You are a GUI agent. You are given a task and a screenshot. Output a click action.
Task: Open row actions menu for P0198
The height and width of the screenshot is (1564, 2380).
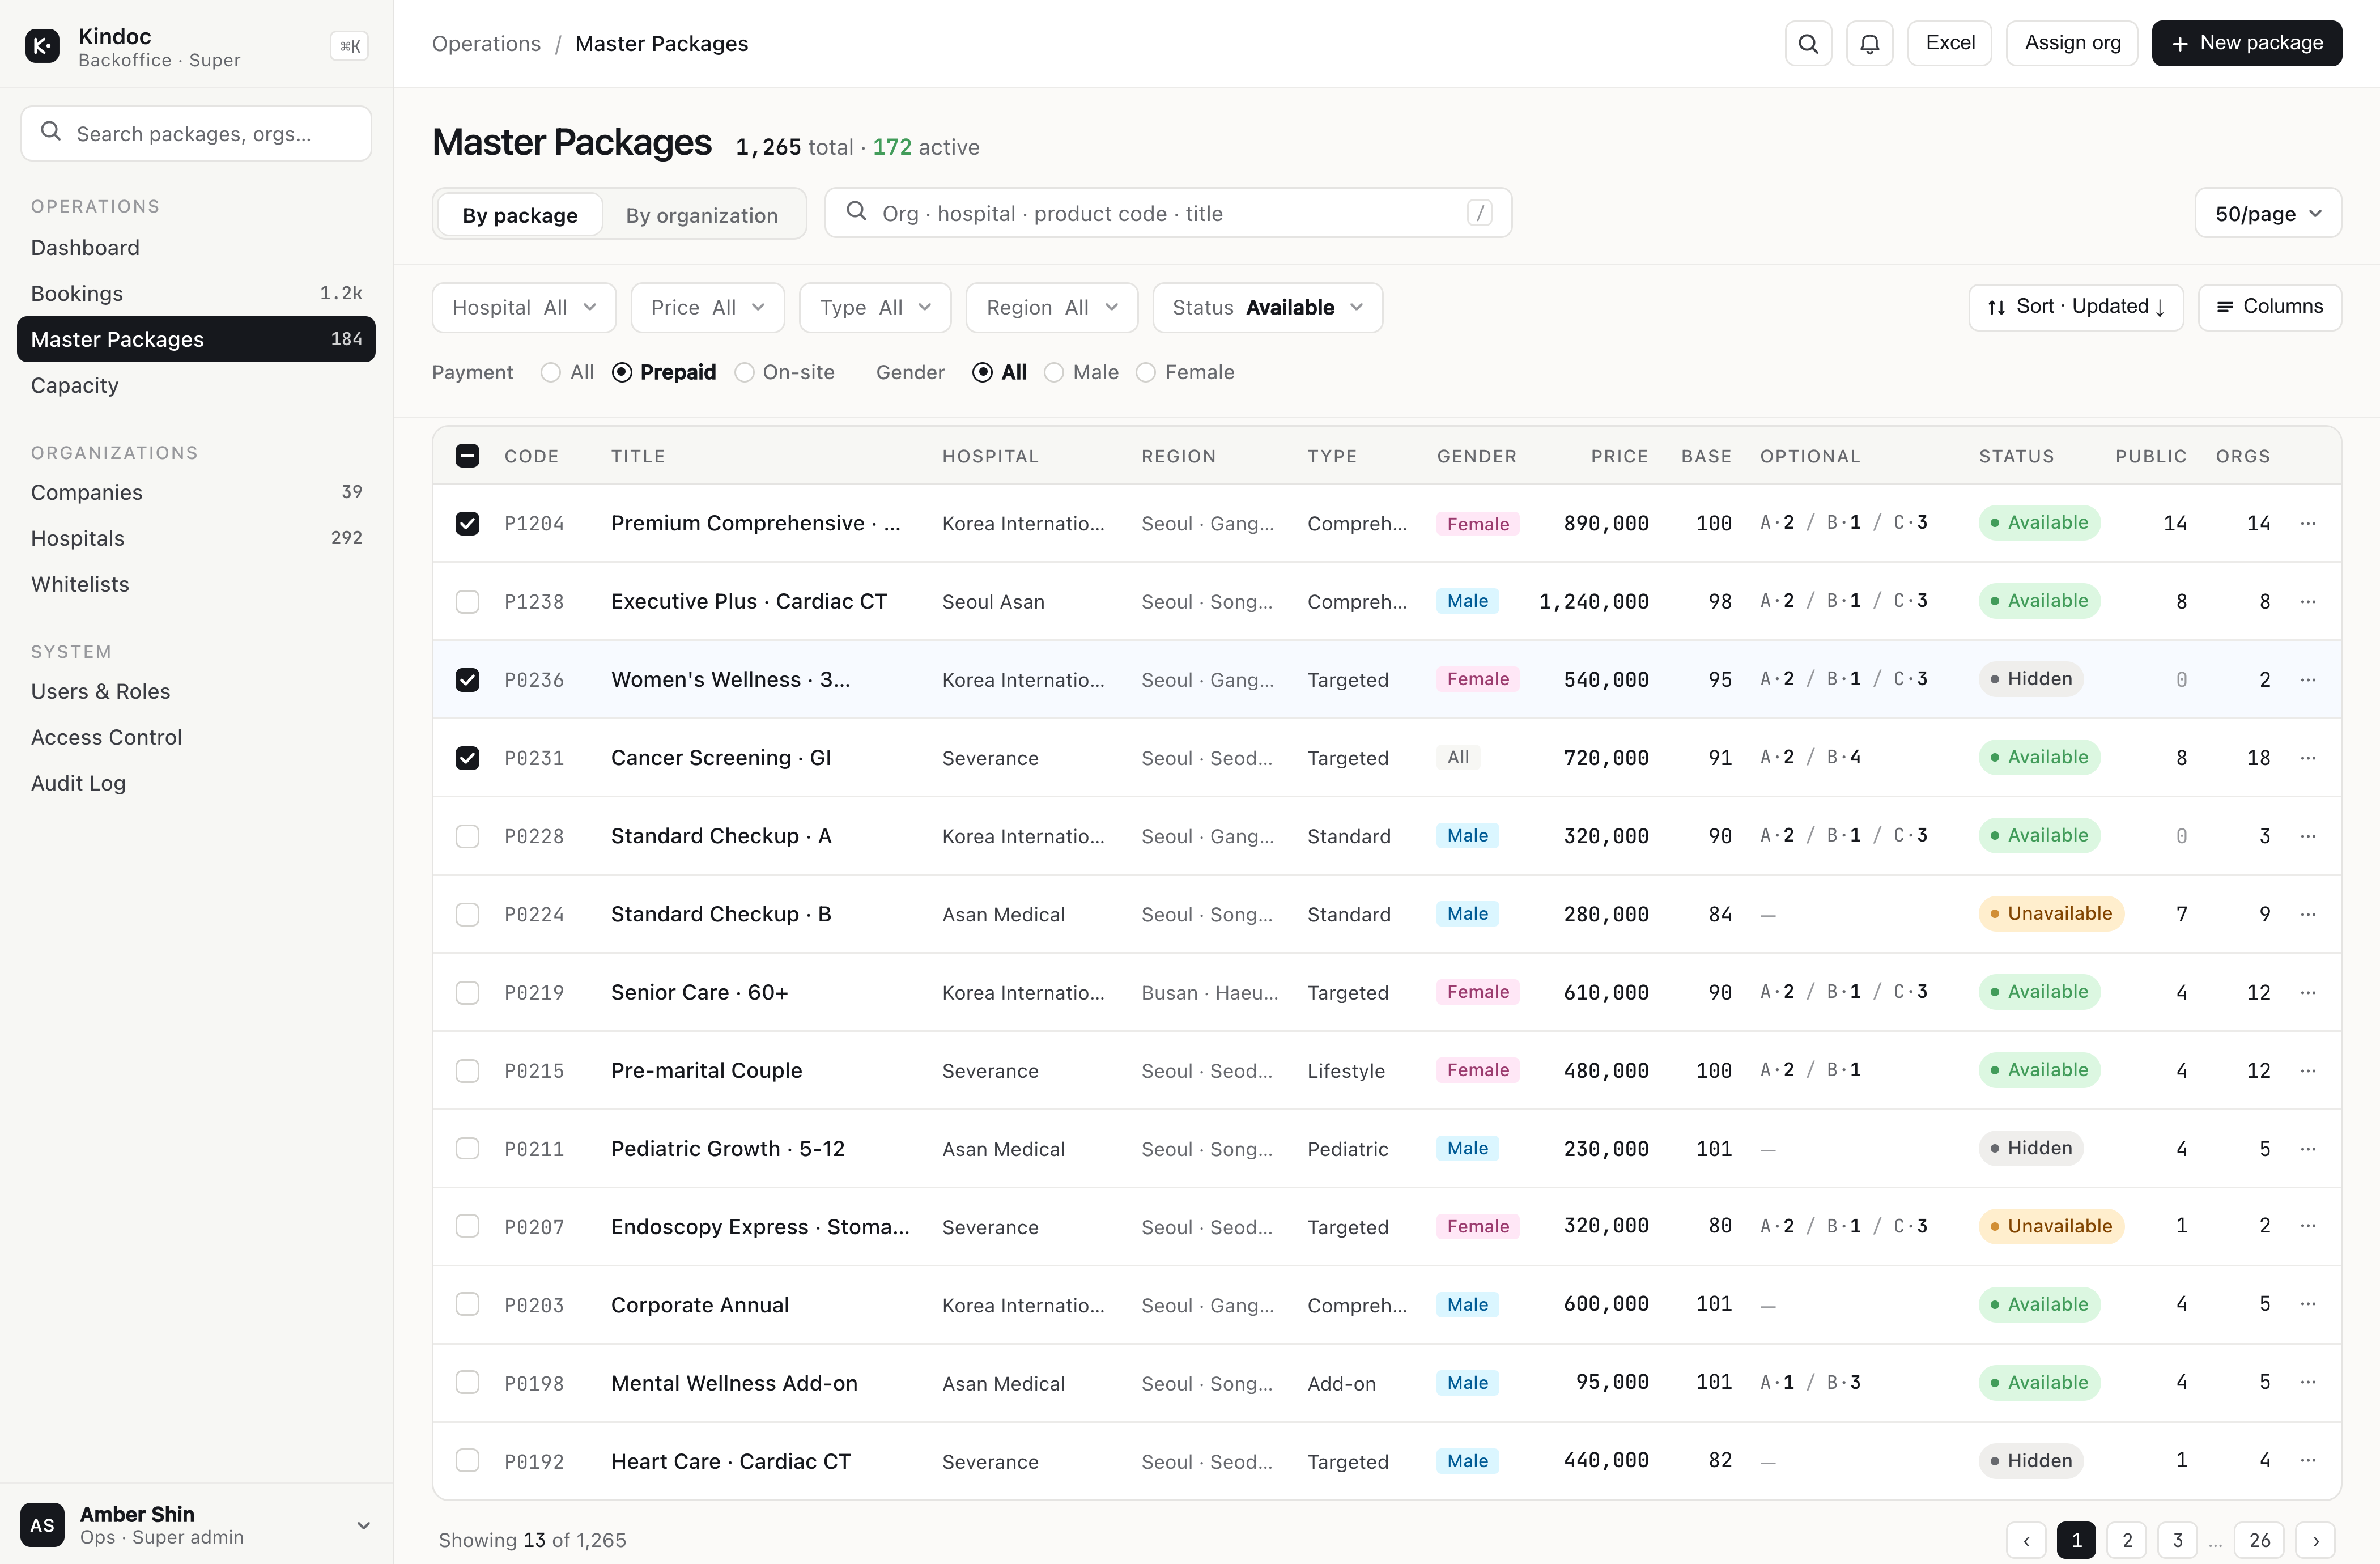(2308, 1382)
